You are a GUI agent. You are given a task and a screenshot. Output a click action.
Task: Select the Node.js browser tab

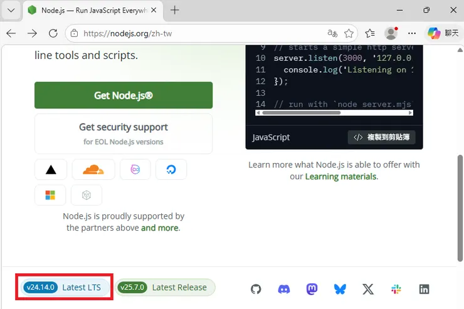pyautogui.click(x=92, y=11)
